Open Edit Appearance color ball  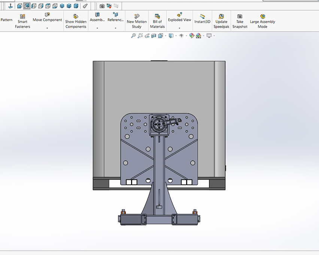pos(192,36)
